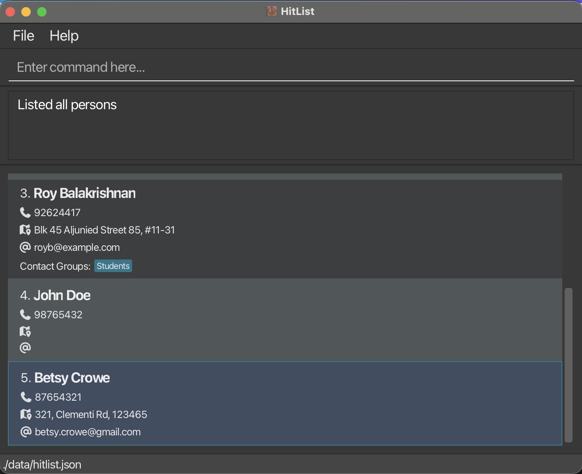Click the ./data/hitlist.json status bar path
582x474 pixels.
(43, 465)
